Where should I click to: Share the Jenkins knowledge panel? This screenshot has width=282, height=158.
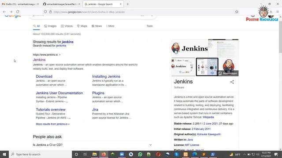(232, 82)
